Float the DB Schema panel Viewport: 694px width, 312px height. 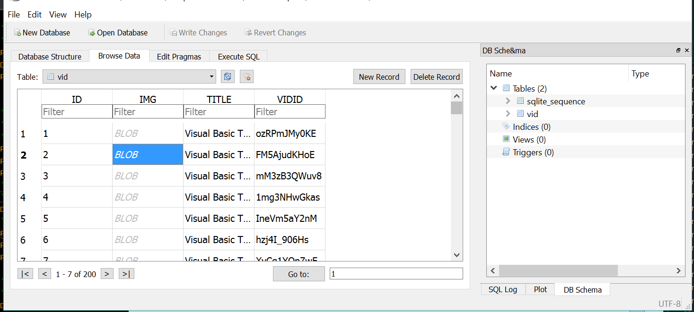(x=678, y=51)
